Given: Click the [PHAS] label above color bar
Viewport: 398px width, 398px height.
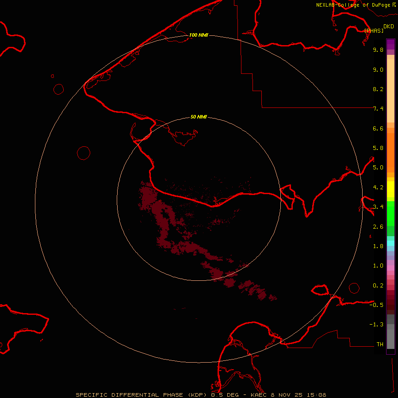Looking at the screenshot, I should click(374, 31).
